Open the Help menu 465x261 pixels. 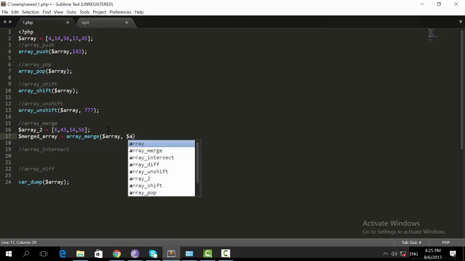[139, 12]
